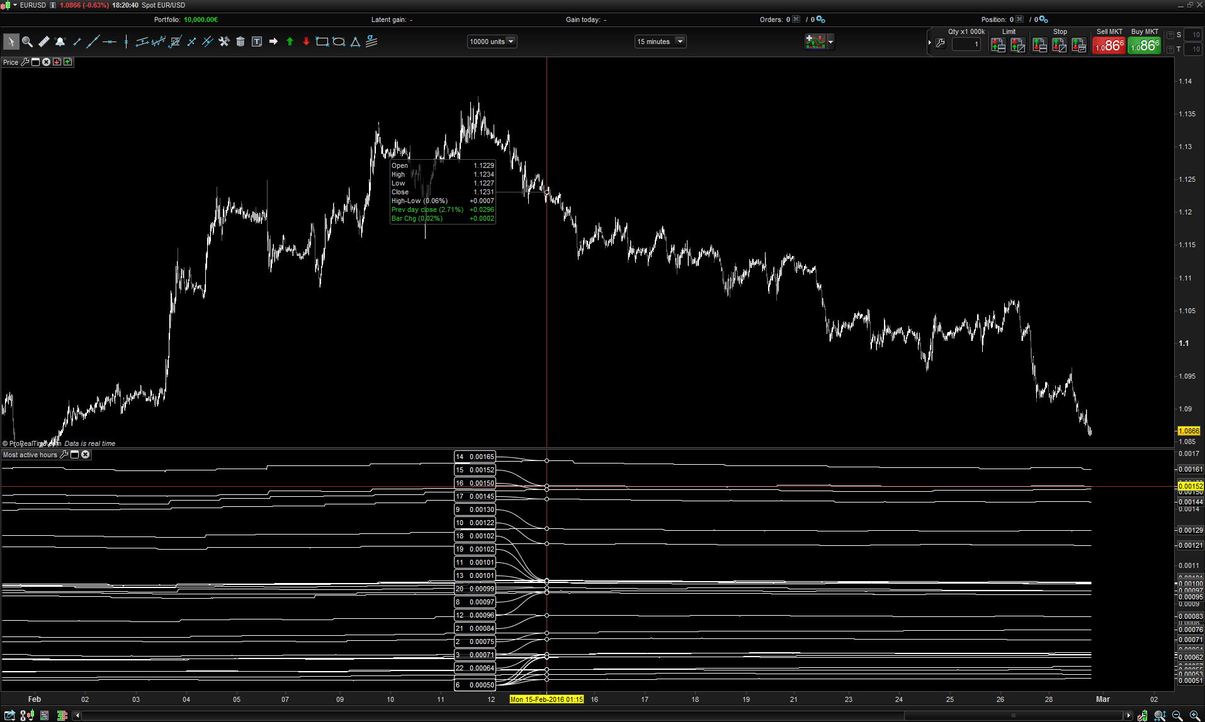Click the Sell MKT button
The image size is (1205, 722).
tap(1109, 45)
